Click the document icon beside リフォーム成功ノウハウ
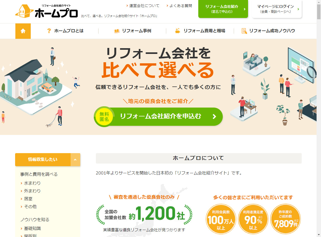This screenshot has height=237, width=321. [x=244, y=31]
